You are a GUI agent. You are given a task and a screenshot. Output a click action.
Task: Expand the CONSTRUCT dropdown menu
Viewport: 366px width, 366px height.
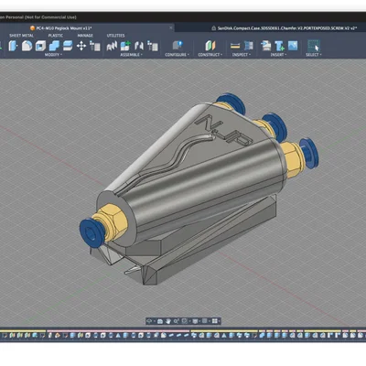pyautogui.click(x=210, y=55)
